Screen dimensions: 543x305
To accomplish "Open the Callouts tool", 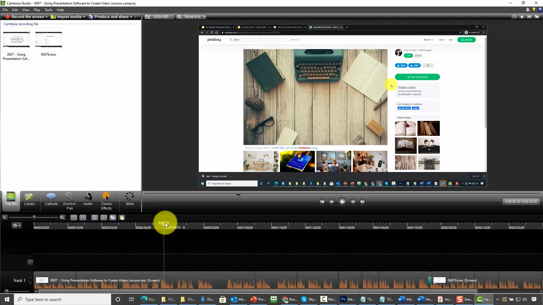I will tap(51, 199).
